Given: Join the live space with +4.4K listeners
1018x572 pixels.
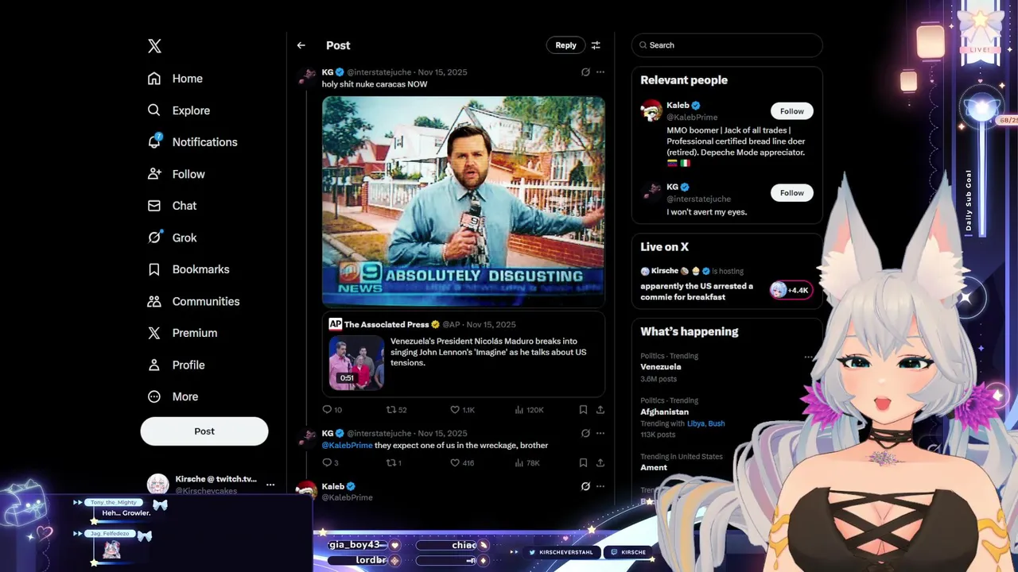Looking at the screenshot, I should click(791, 290).
